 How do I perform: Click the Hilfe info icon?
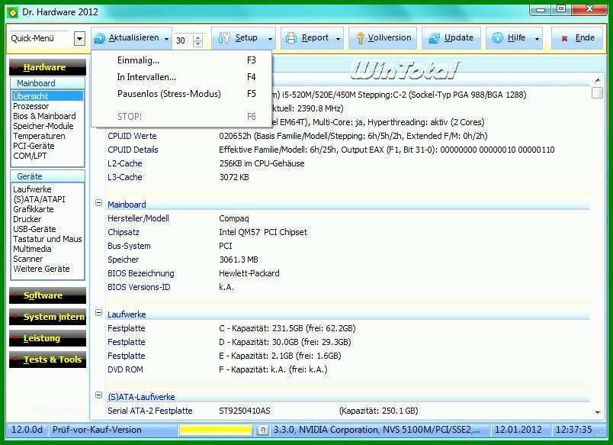tap(497, 37)
